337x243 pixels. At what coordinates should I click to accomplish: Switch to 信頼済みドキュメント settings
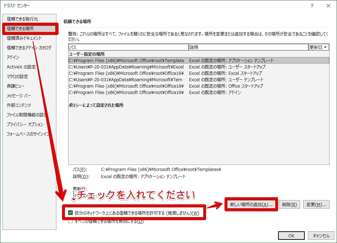click(x=24, y=38)
